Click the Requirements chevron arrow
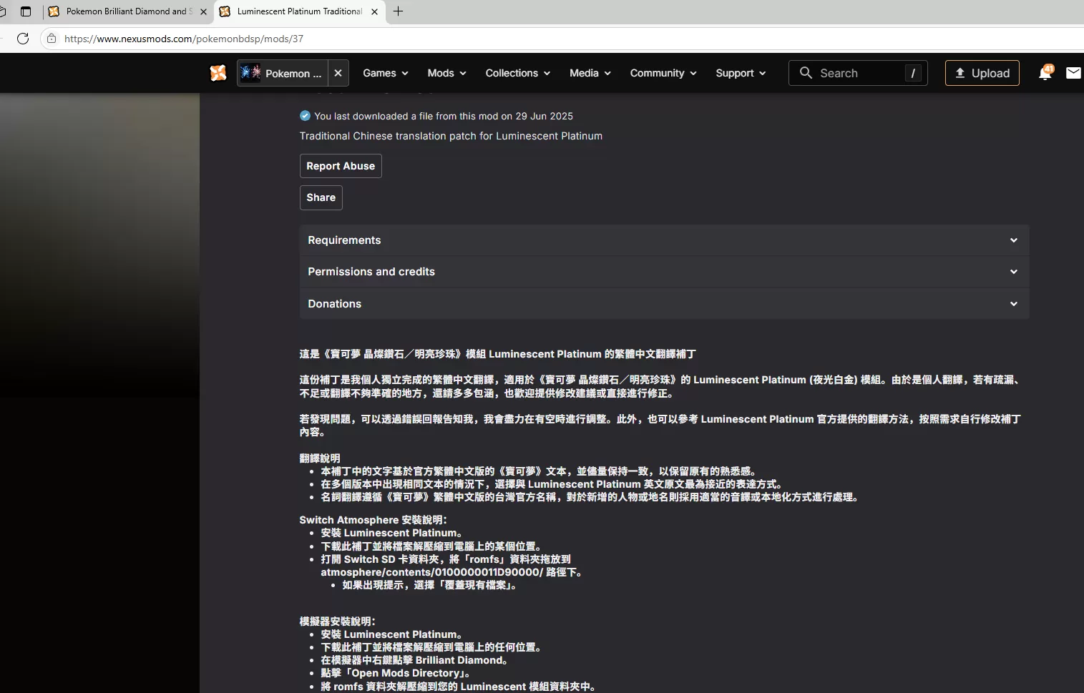Viewport: 1084px width, 693px height. point(1014,240)
